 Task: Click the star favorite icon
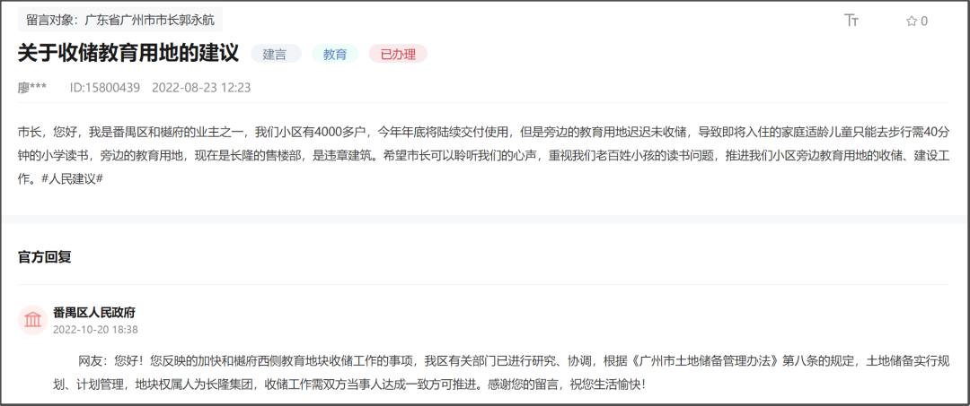click(912, 21)
